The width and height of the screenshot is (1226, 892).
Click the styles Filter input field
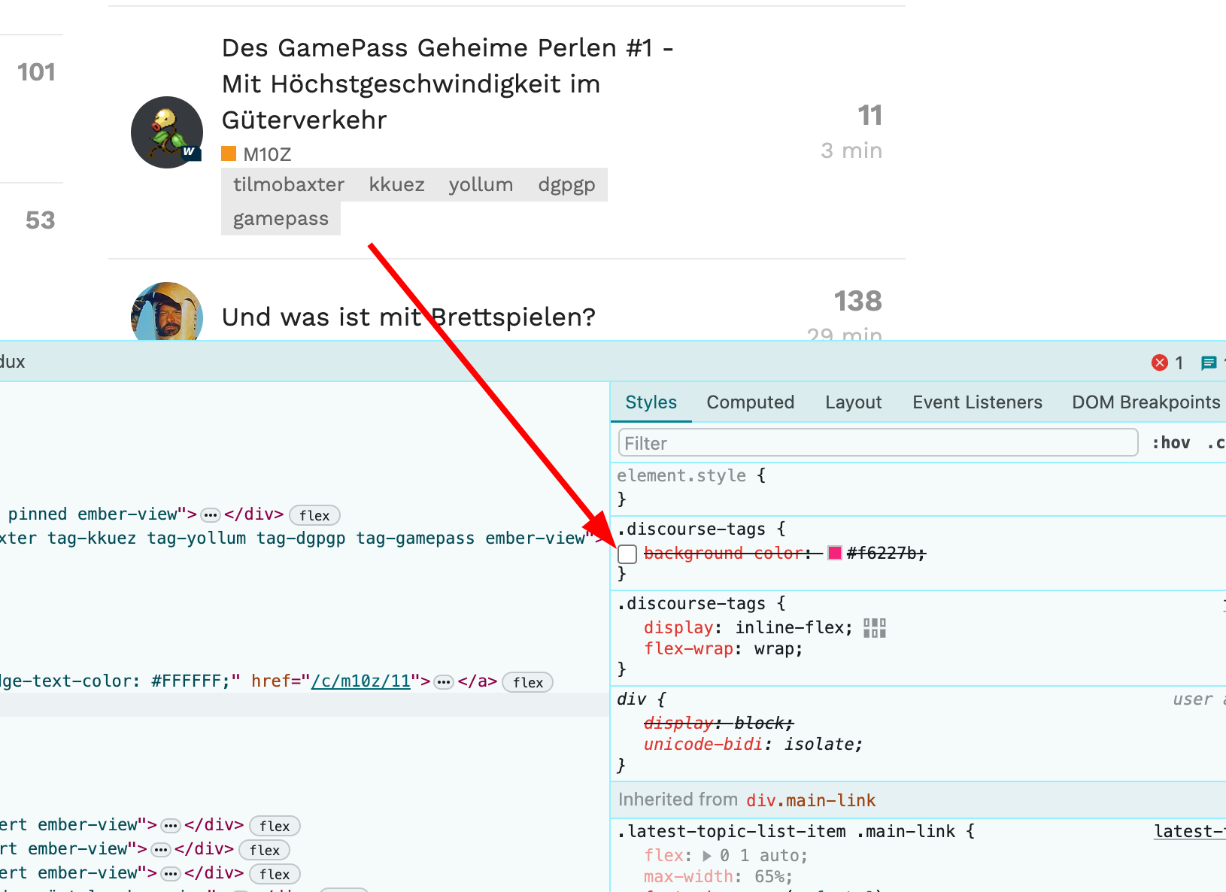click(x=877, y=443)
